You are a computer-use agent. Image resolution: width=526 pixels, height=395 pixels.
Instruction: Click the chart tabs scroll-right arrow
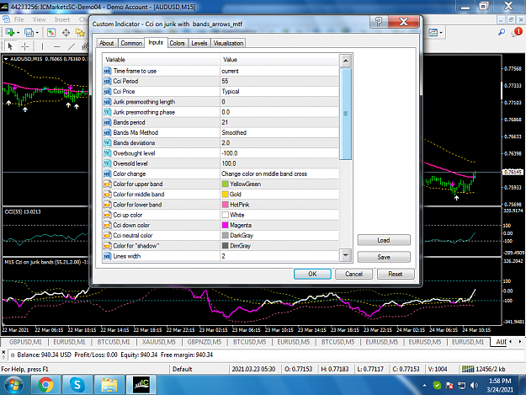pyautogui.click(x=520, y=342)
